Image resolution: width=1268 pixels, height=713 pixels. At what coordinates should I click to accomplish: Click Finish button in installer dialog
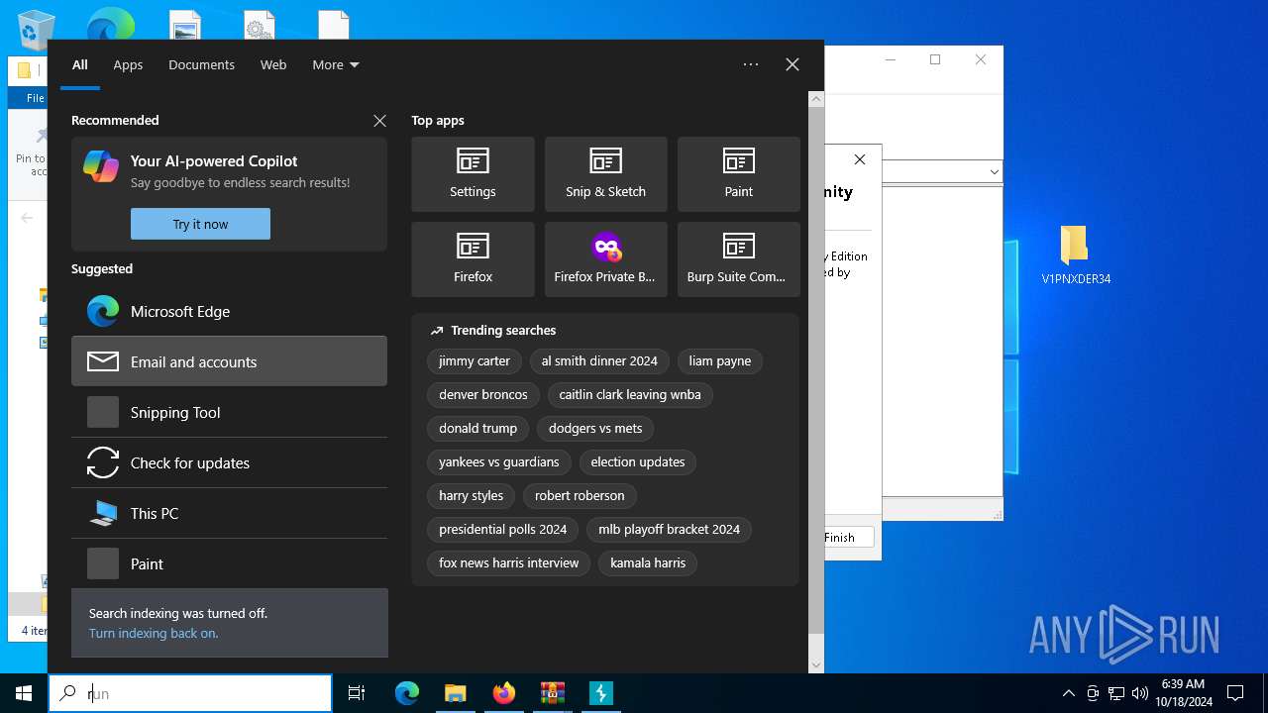point(848,537)
